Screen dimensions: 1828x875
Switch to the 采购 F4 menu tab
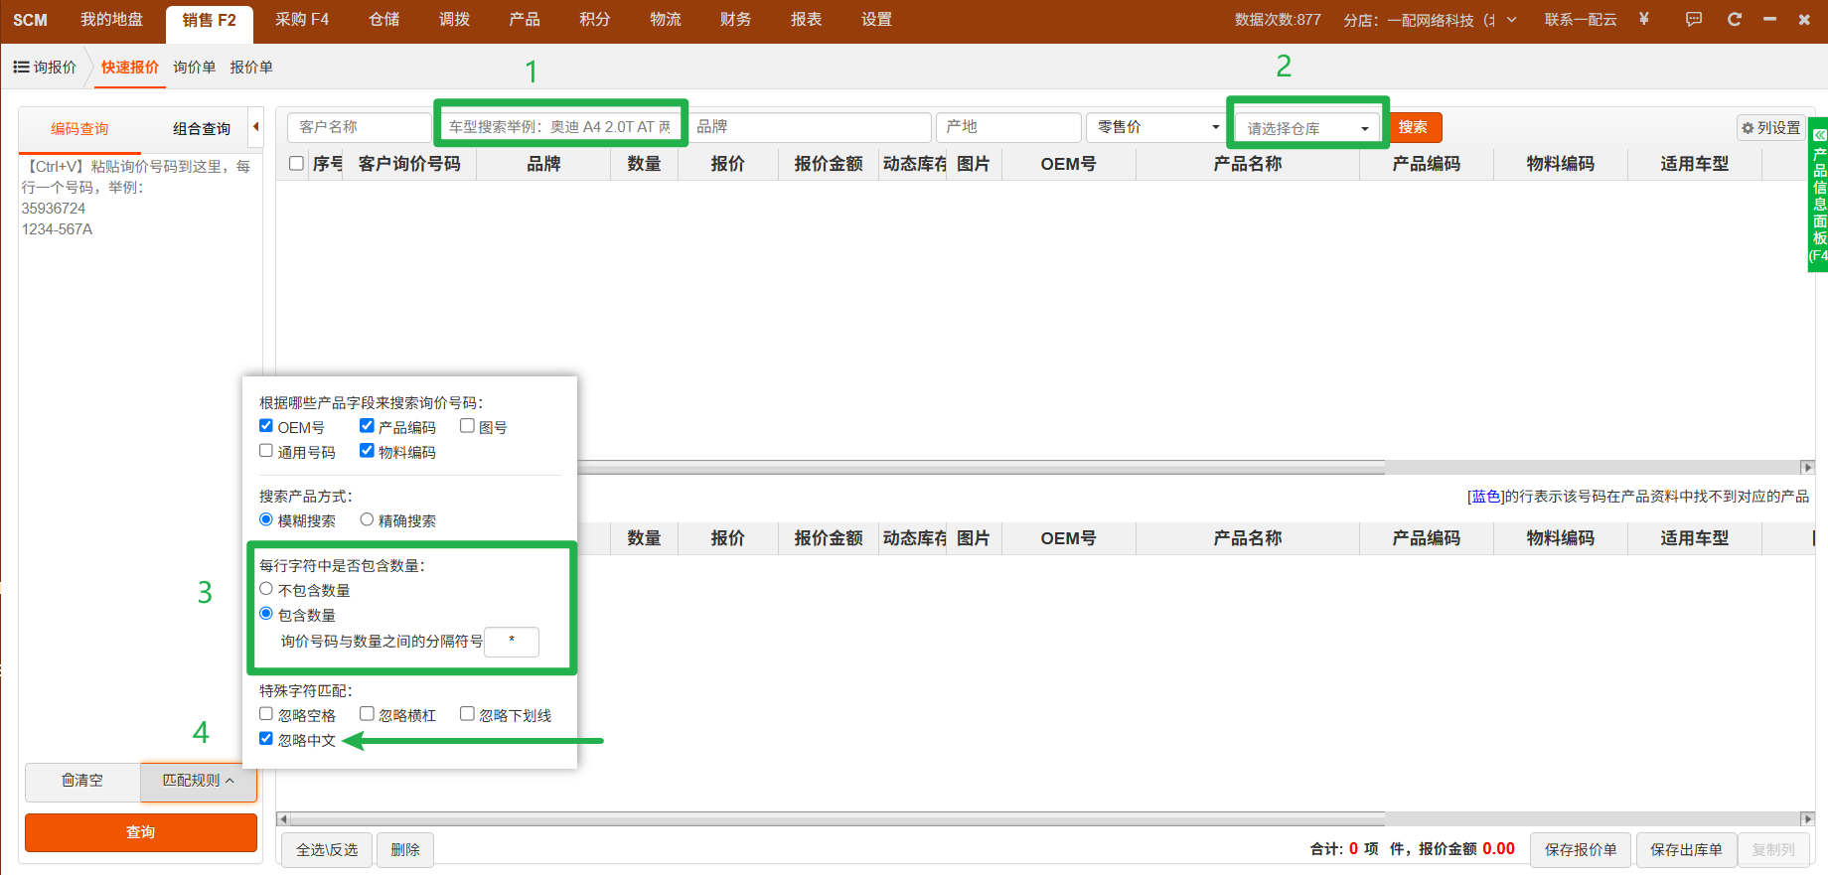pos(302,20)
